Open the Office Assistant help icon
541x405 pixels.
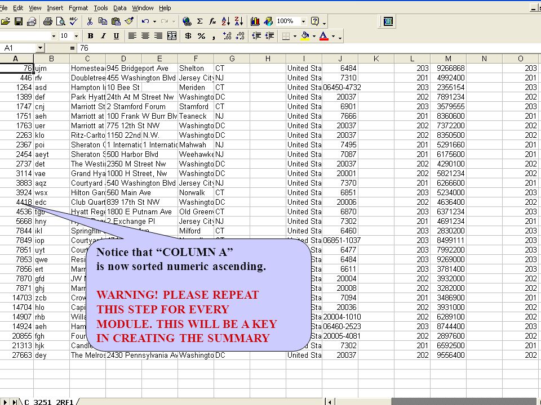click(314, 22)
